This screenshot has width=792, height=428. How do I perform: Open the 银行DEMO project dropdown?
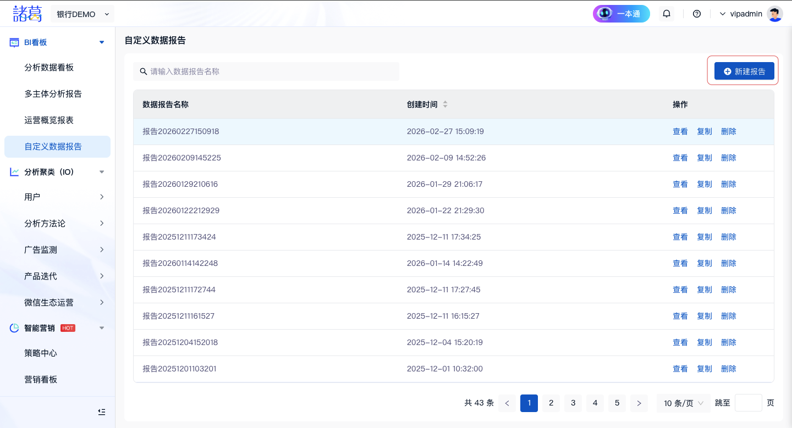click(x=82, y=14)
